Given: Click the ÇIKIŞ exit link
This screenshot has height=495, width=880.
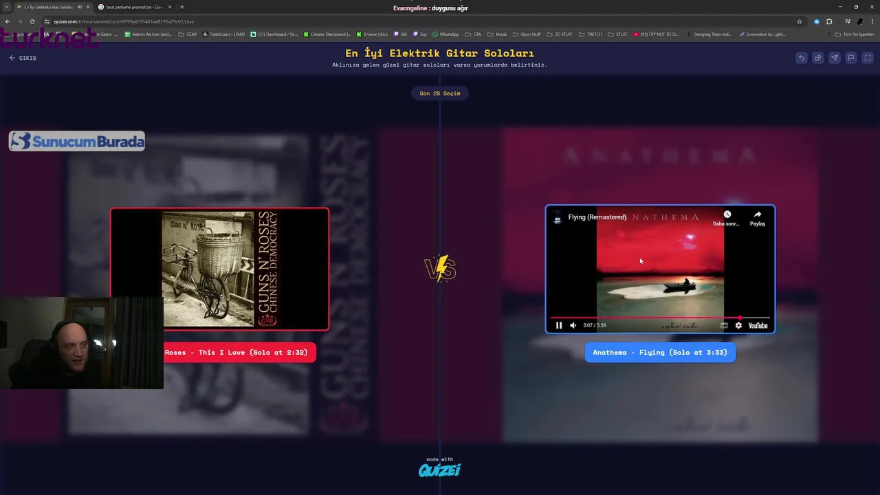Looking at the screenshot, I should 23,58.
